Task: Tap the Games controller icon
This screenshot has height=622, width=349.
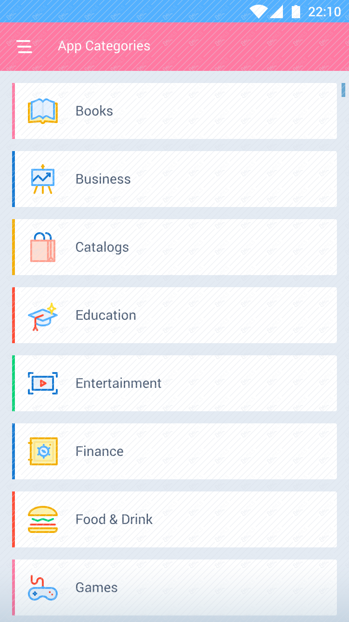Action: [x=43, y=588]
